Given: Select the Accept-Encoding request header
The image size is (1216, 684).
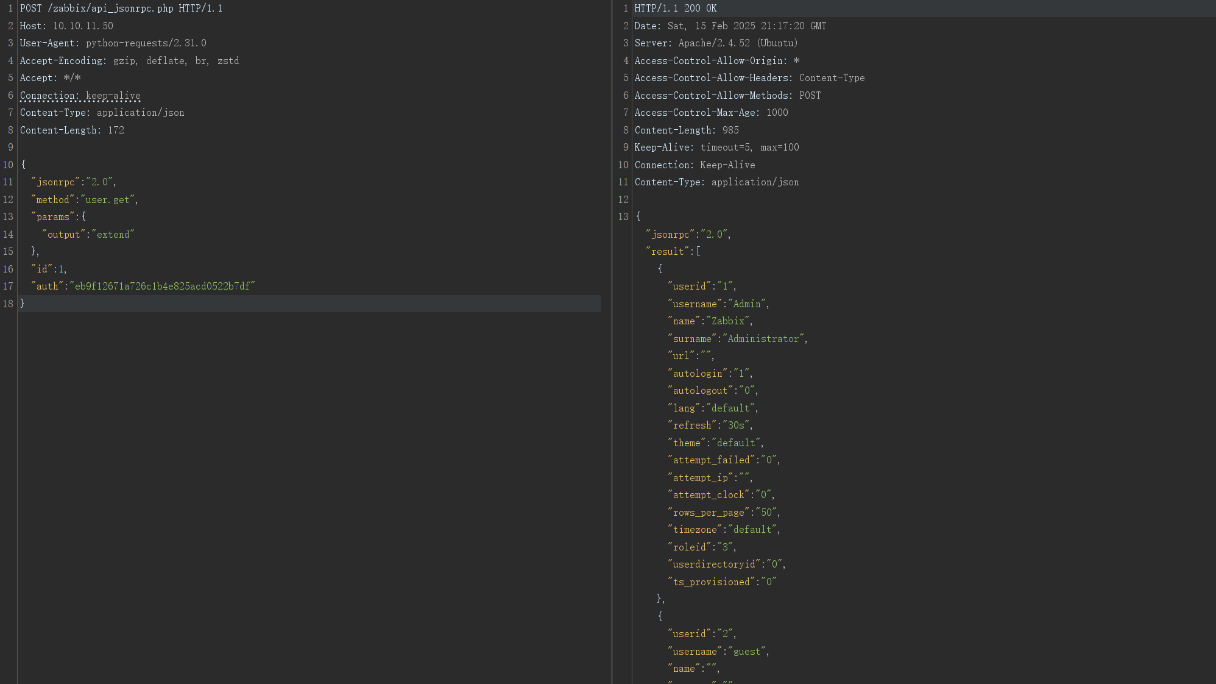Looking at the screenshot, I should [129, 61].
